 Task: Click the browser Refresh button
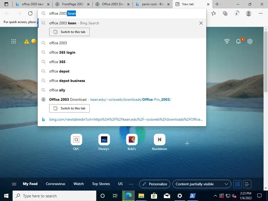point(30,13)
